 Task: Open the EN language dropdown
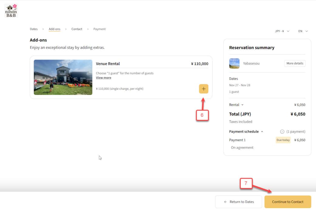(x=303, y=31)
